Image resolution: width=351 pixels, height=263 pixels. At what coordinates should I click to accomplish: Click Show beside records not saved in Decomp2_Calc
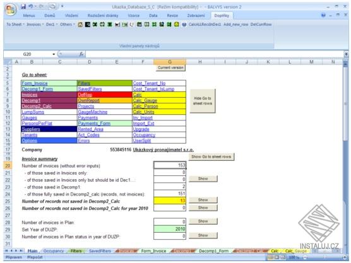tap(203, 200)
